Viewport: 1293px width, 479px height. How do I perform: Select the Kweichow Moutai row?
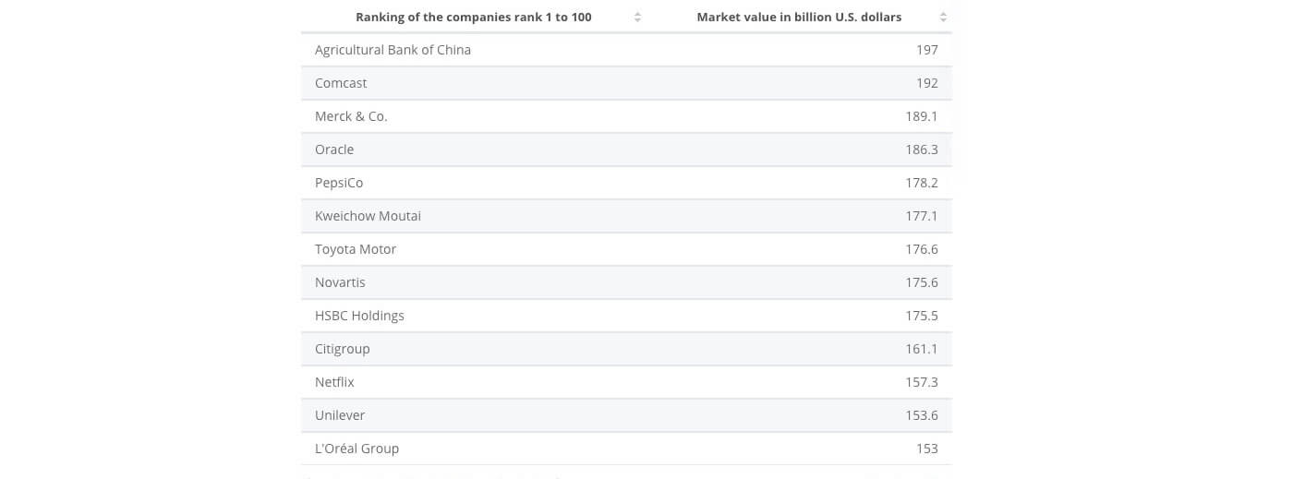[x=626, y=216]
